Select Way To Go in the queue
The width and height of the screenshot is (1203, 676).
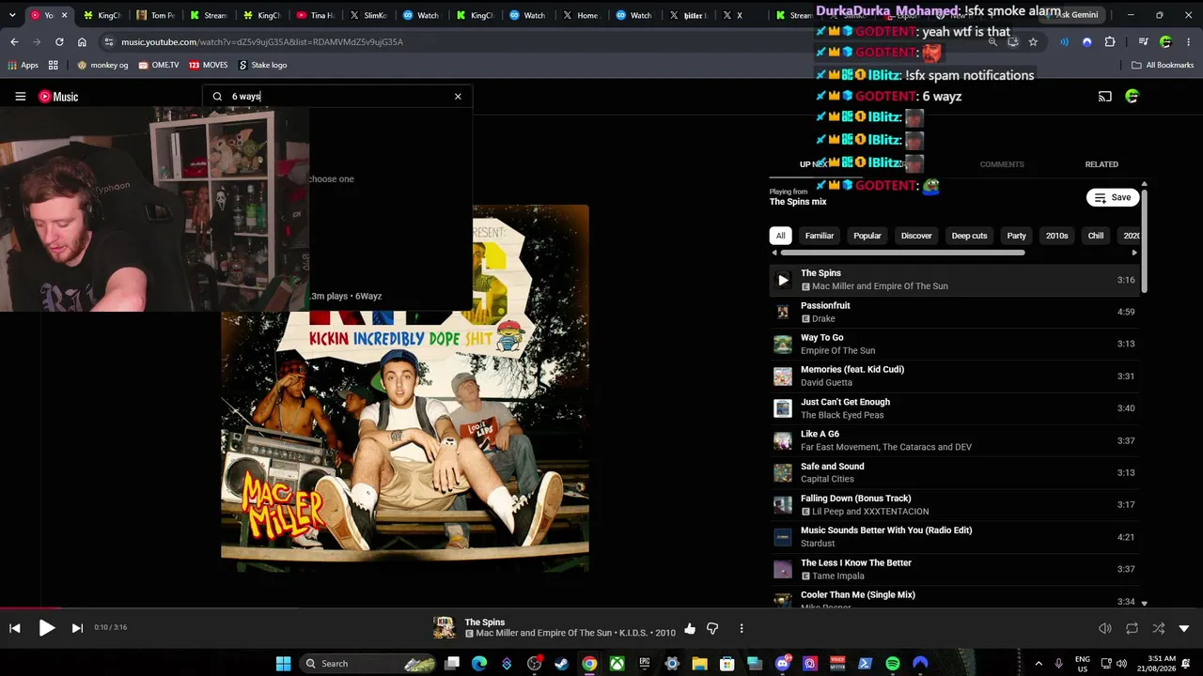[x=954, y=344]
